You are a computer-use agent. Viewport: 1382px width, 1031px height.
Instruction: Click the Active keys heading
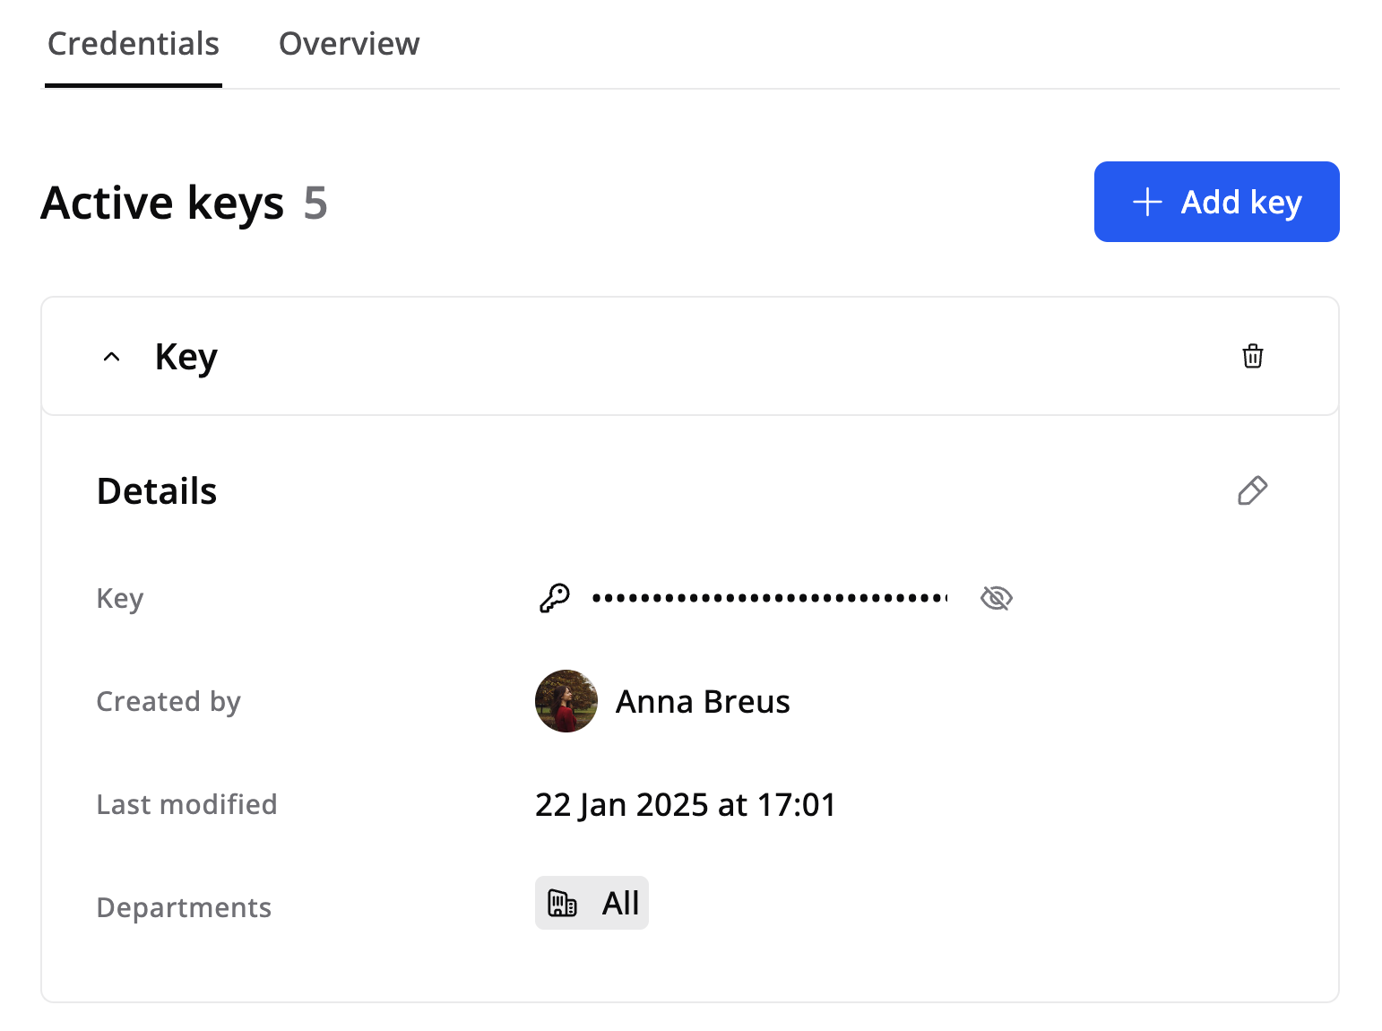tap(162, 203)
